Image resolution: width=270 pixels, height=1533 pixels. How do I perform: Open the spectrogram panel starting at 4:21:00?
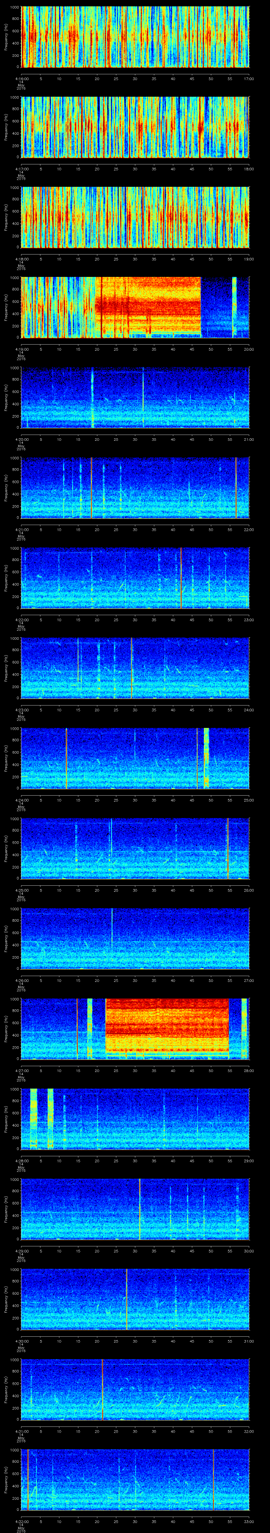[x=135, y=487]
